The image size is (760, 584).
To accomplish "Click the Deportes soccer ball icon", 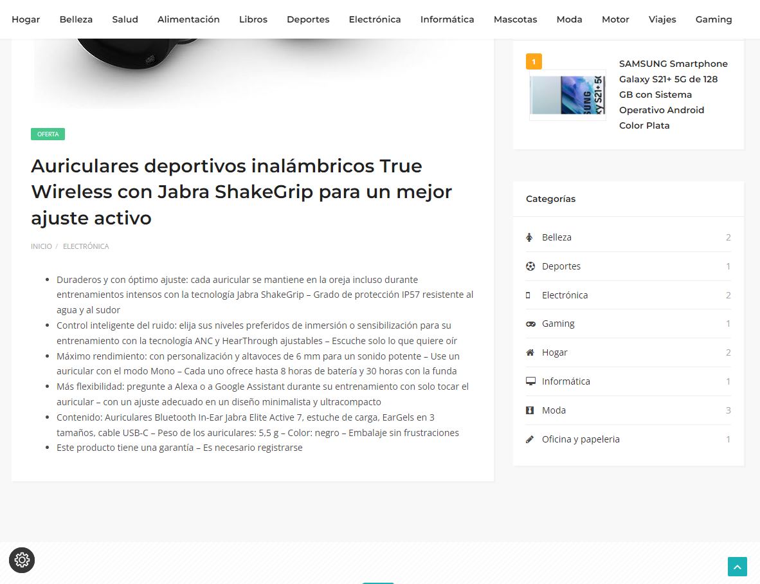I will 530,266.
